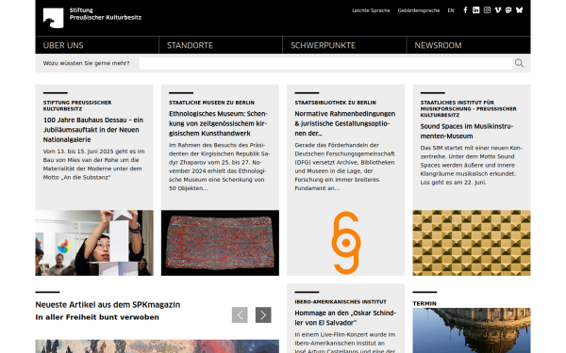Open the NEWSROOM menu
This screenshot has width=566, height=353.
[x=469, y=45]
